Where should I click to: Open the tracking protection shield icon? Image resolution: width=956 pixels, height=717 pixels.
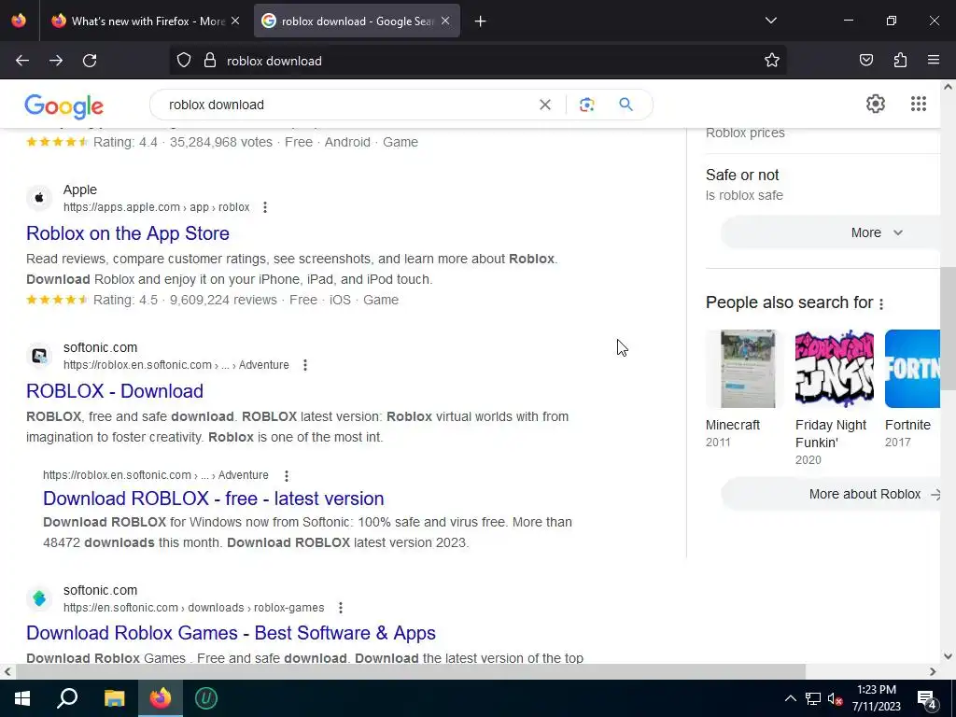pyautogui.click(x=184, y=61)
